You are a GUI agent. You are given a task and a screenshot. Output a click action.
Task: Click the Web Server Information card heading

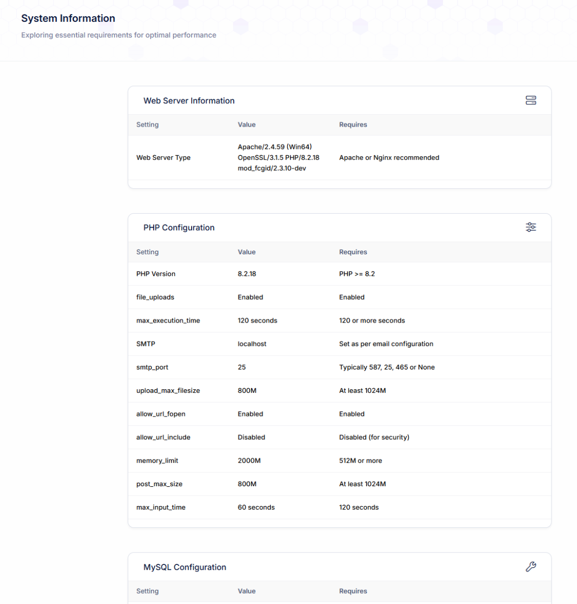pos(189,101)
